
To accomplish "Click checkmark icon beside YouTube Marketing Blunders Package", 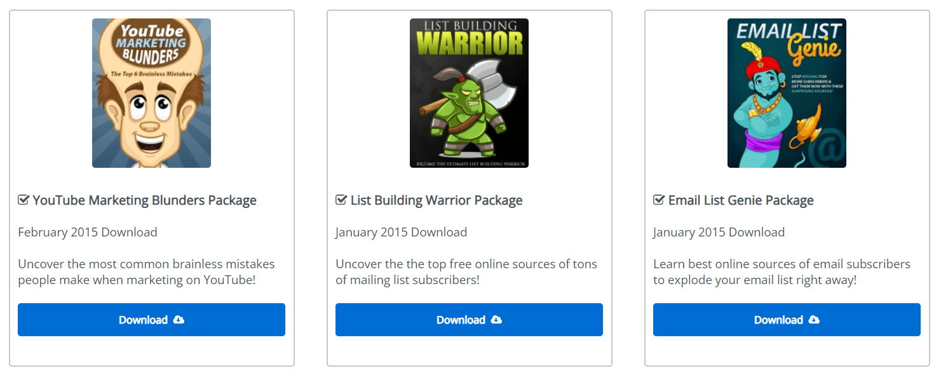I will click(x=24, y=200).
